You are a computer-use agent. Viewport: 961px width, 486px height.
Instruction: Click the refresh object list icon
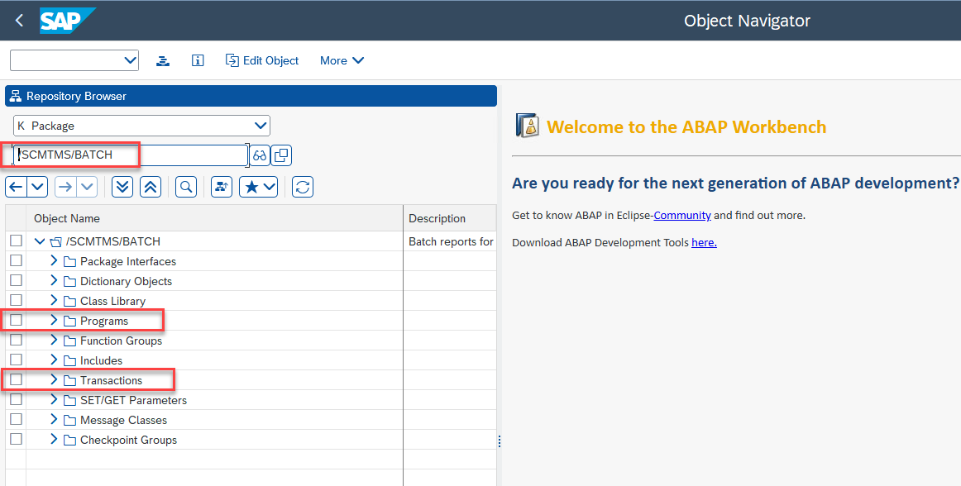303,187
